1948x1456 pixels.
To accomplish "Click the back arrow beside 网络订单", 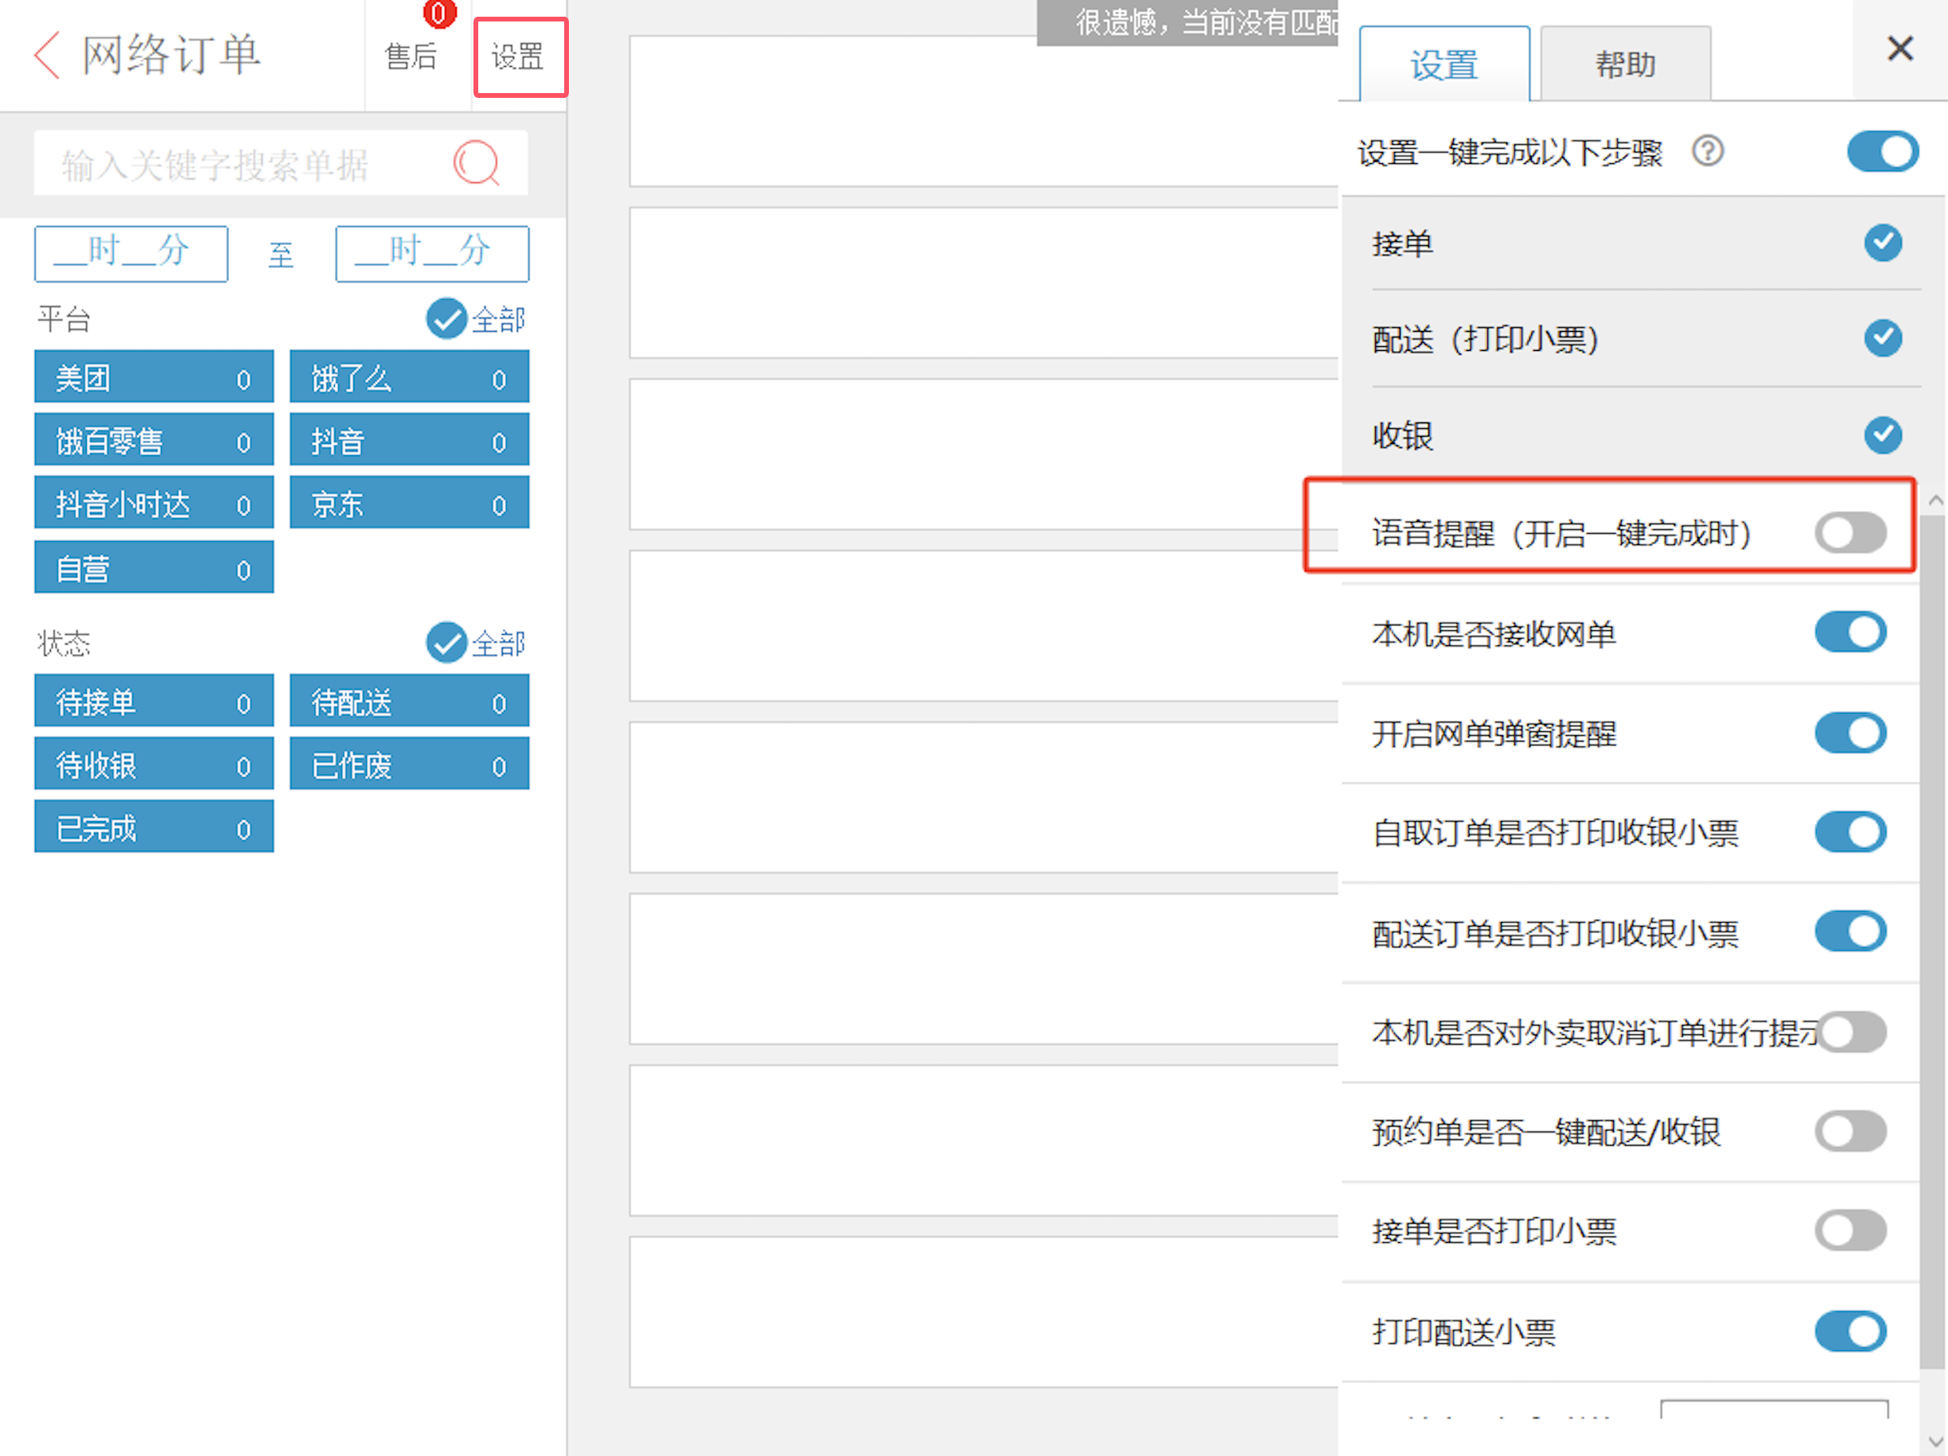I will [47, 55].
